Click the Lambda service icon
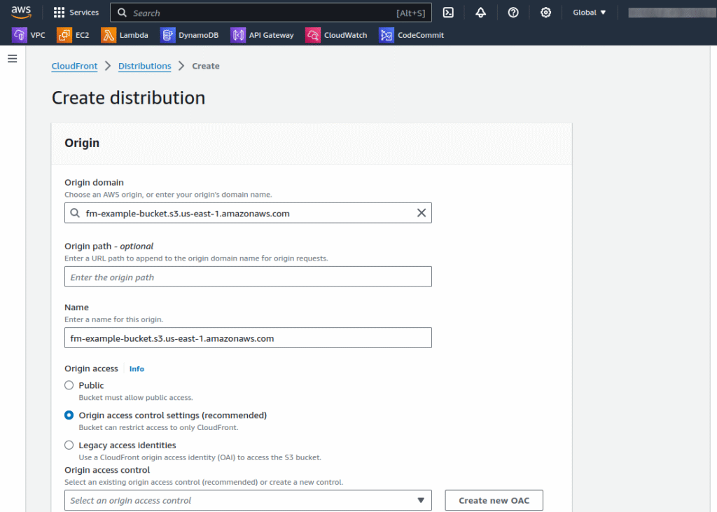The height and width of the screenshot is (512, 717). tap(109, 35)
